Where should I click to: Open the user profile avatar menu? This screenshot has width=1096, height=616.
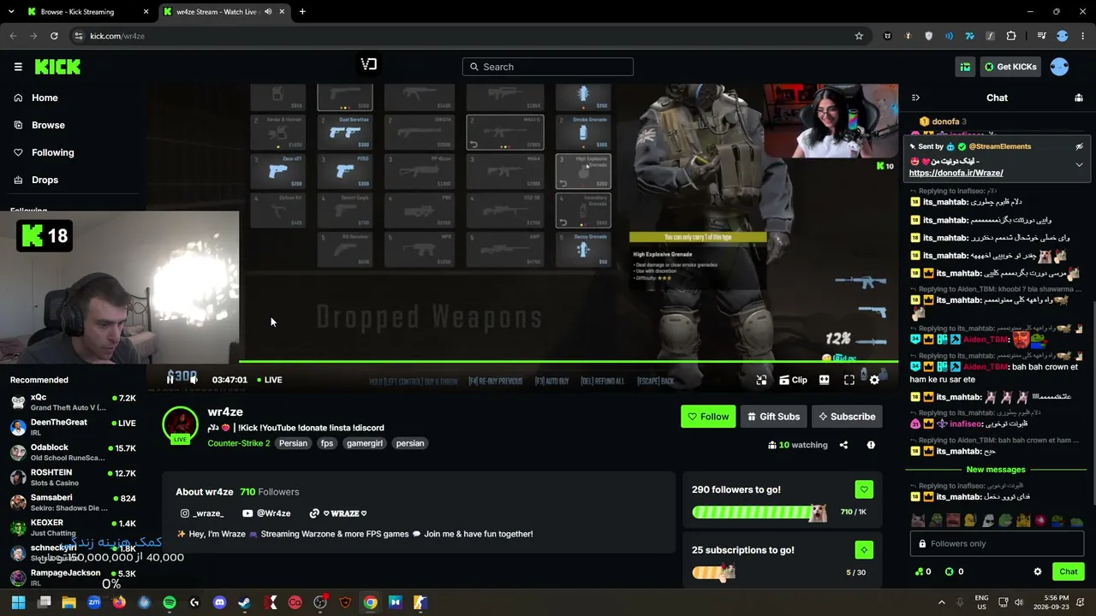1059,67
